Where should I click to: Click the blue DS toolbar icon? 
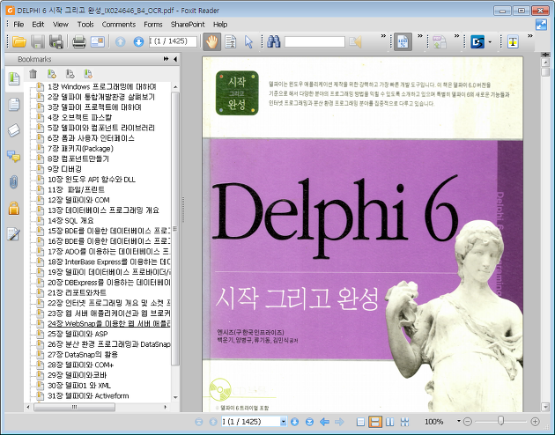[477, 41]
